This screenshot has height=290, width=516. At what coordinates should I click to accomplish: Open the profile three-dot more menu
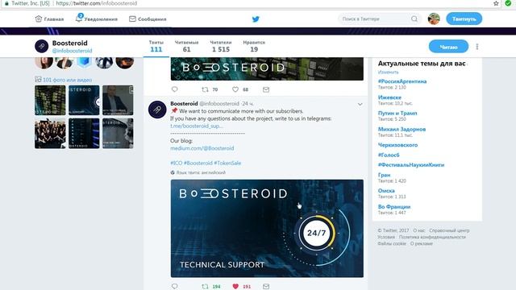[477, 47]
